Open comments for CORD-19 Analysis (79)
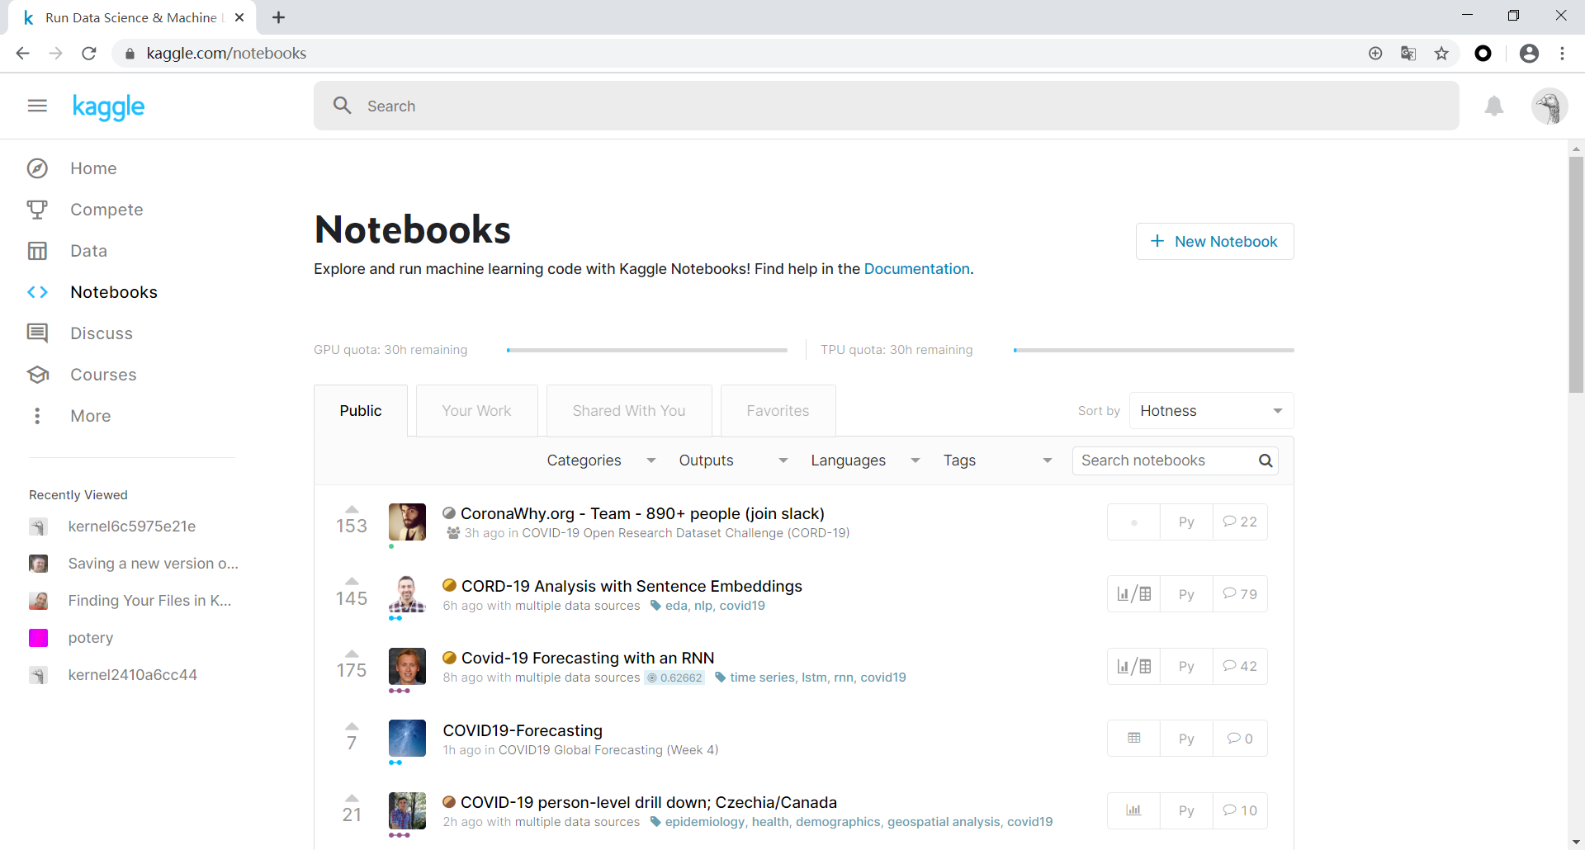 tap(1240, 594)
